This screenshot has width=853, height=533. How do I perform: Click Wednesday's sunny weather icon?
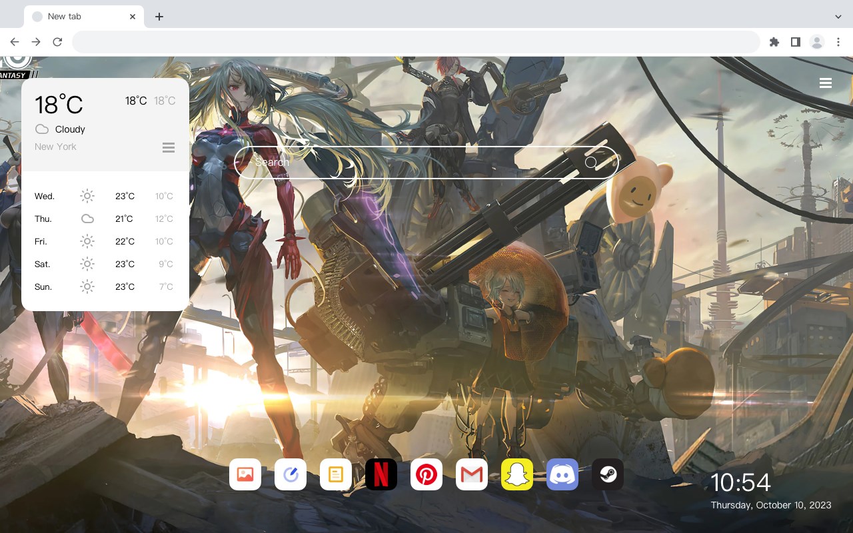[87, 196]
